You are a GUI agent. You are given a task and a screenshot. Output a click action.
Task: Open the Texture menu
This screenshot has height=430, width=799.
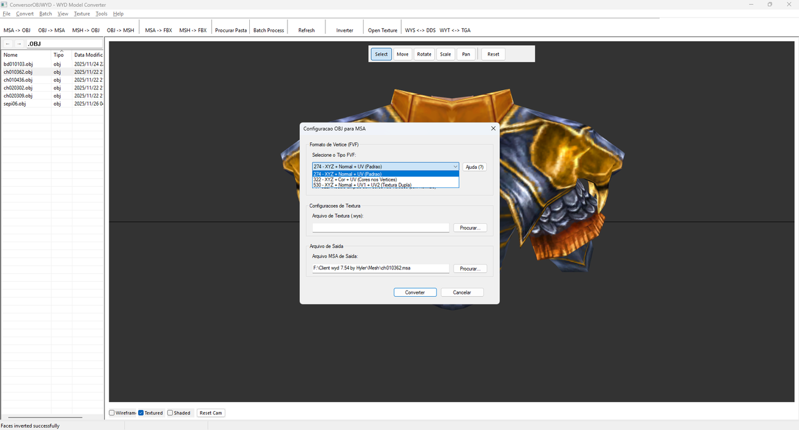82,14
